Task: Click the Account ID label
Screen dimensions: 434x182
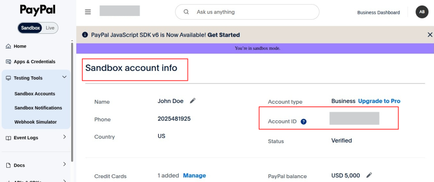Action: click(282, 122)
